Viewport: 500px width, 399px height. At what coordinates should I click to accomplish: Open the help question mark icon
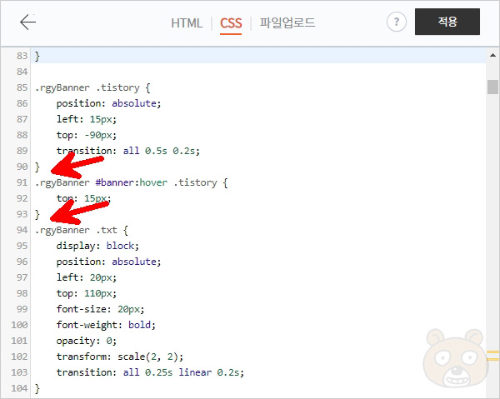[x=397, y=22]
